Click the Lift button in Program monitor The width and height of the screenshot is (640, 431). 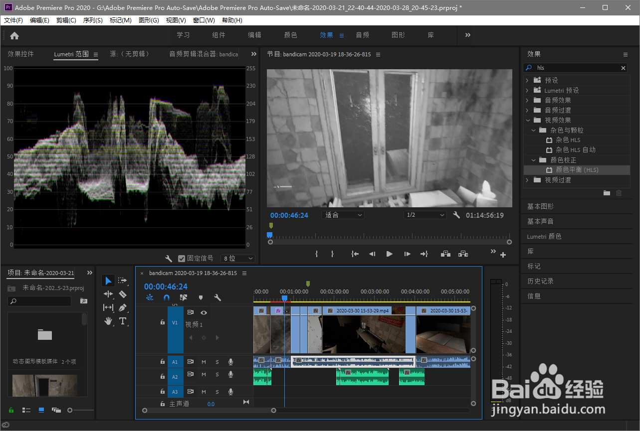click(x=446, y=254)
